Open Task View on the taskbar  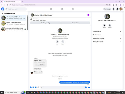(x=28, y=92)
